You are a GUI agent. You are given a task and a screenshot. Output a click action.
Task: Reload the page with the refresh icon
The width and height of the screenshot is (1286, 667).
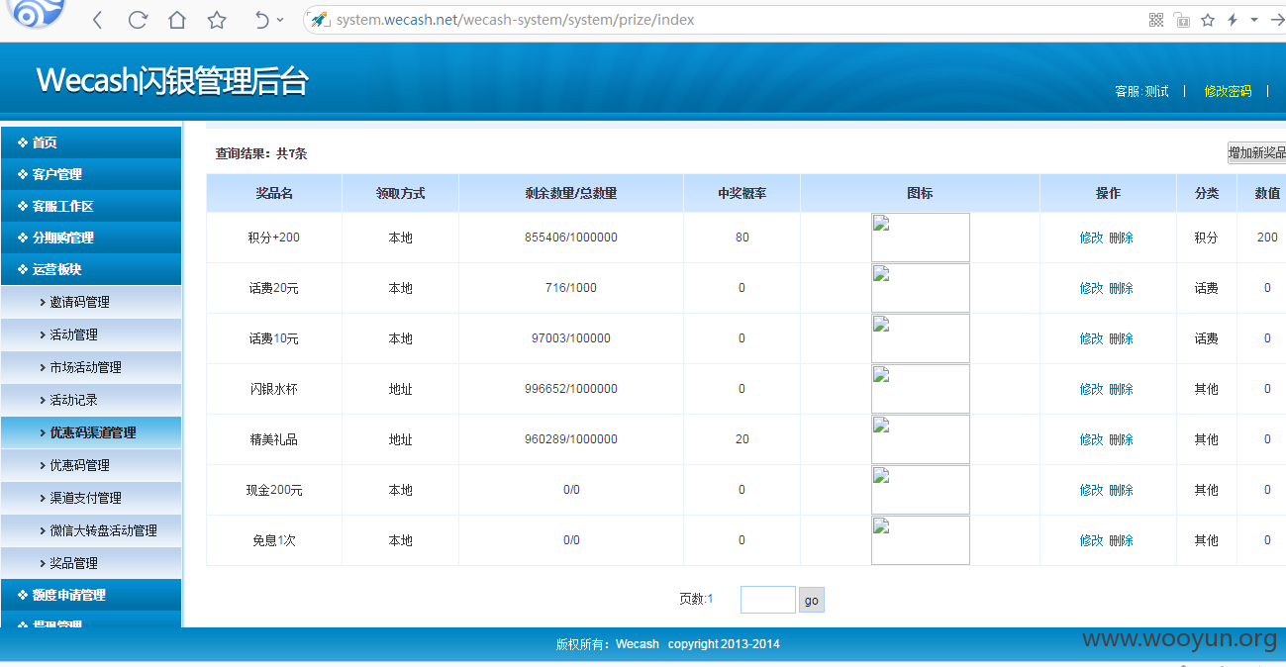click(138, 20)
